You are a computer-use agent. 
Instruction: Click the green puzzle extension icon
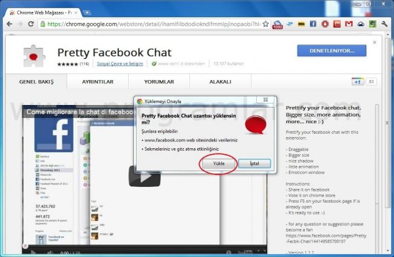click(x=372, y=24)
